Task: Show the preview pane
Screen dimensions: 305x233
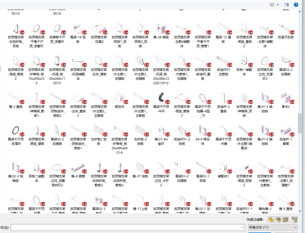Action: click(287, 5)
